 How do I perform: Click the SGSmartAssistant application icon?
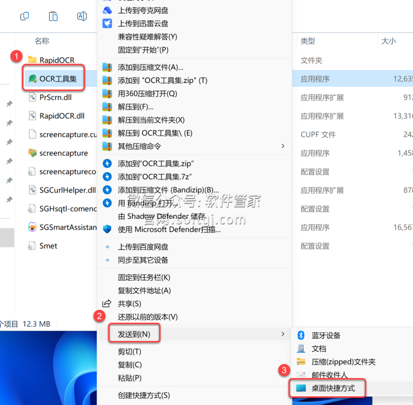point(32,227)
